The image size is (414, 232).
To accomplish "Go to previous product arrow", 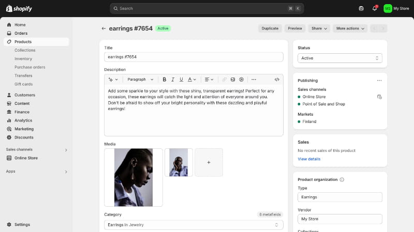I will 374,28.
